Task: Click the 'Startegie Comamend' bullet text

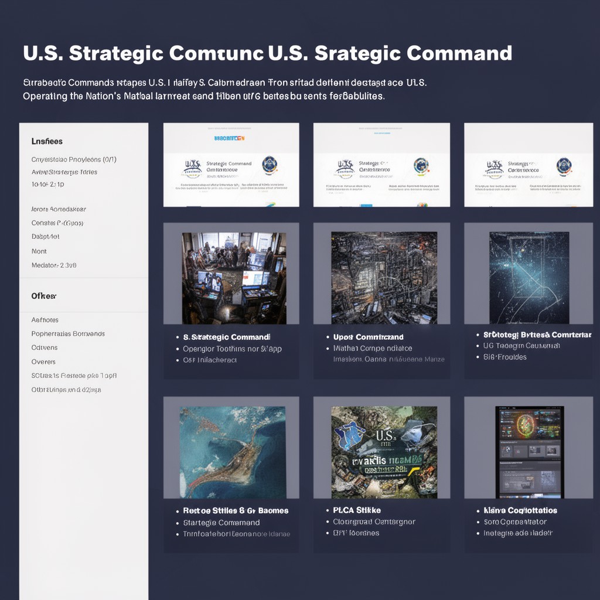Action: click(221, 523)
